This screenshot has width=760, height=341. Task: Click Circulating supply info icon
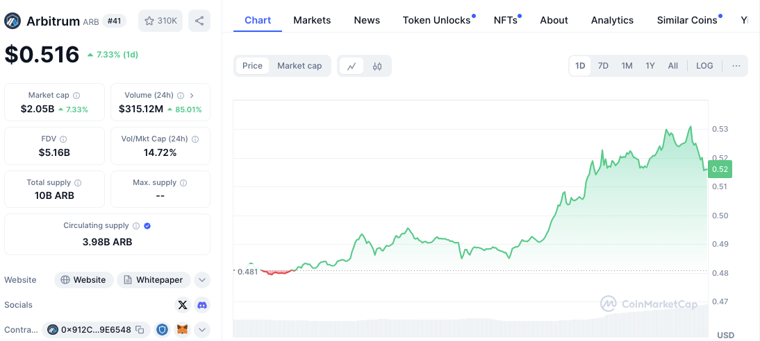click(136, 226)
